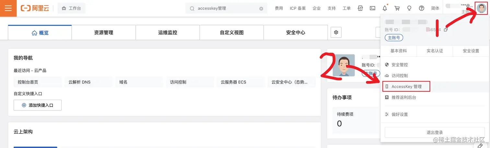Open the ICP 备案 link in top bar

[297, 8]
